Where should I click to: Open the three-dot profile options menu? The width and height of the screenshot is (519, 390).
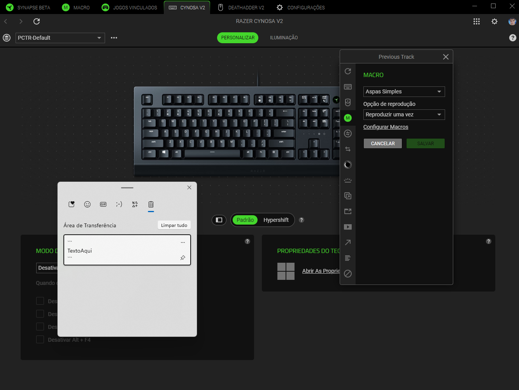tap(114, 38)
